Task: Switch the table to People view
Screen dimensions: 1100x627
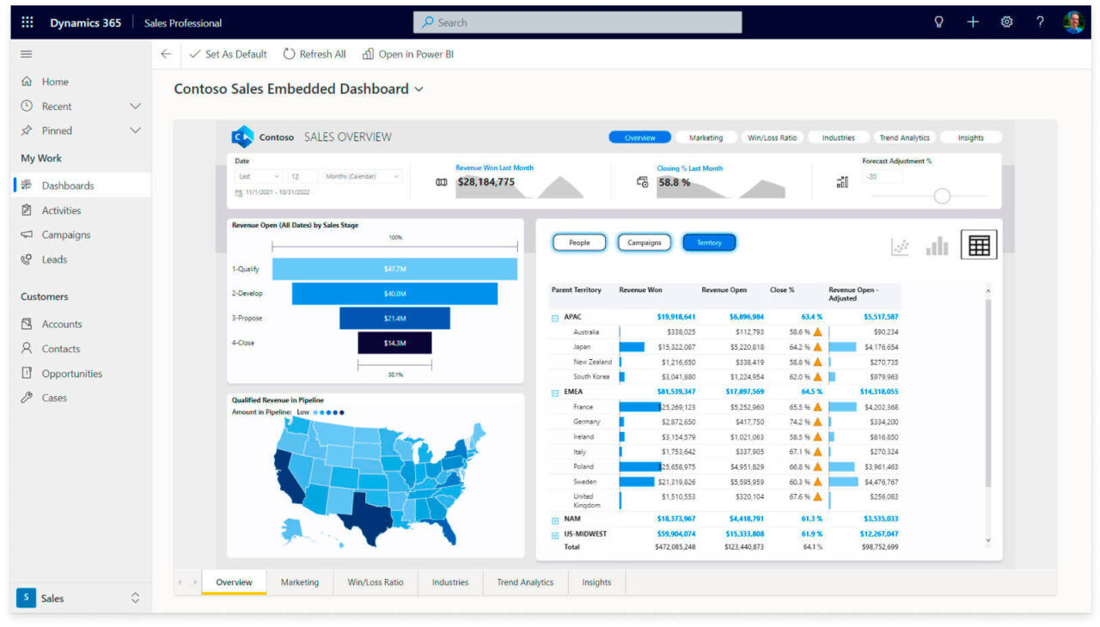Action: click(578, 242)
